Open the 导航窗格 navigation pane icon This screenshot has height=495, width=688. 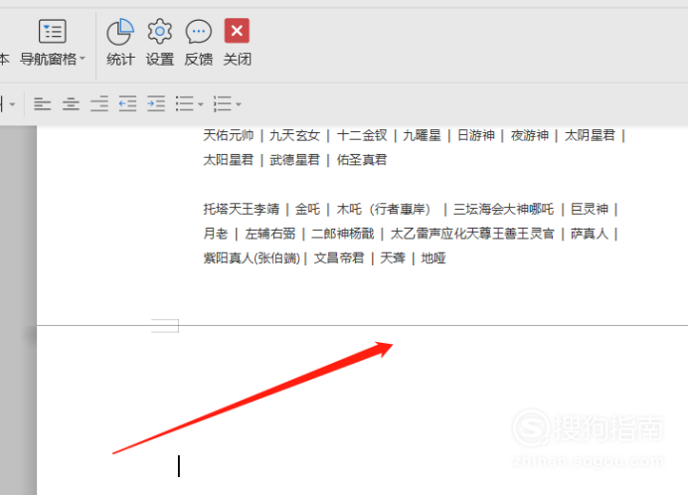pos(53,31)
